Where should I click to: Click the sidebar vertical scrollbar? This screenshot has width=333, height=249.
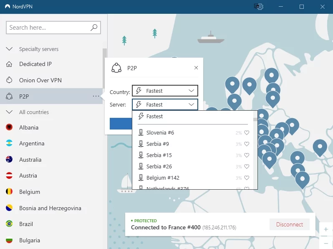(104, 68)
